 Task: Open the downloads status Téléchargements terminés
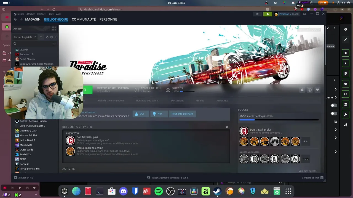point(167,178)
